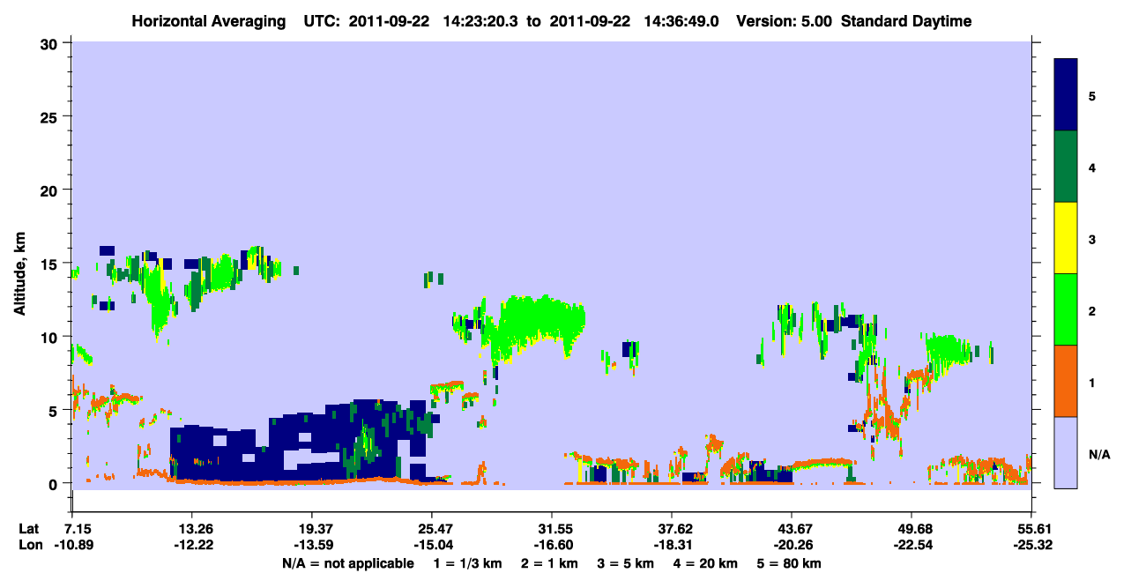Click longitude value -16.60

pos(552,545)
